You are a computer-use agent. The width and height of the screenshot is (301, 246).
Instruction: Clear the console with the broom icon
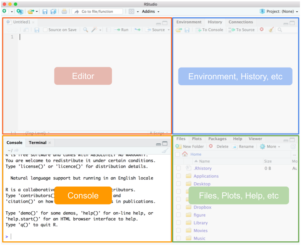click(x=165, y=151)
